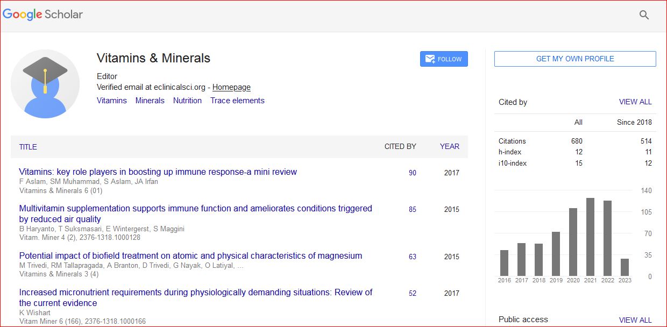Select the Vitamins interest tag
This screenshot has width=667, height=327.
pos(112,101)
